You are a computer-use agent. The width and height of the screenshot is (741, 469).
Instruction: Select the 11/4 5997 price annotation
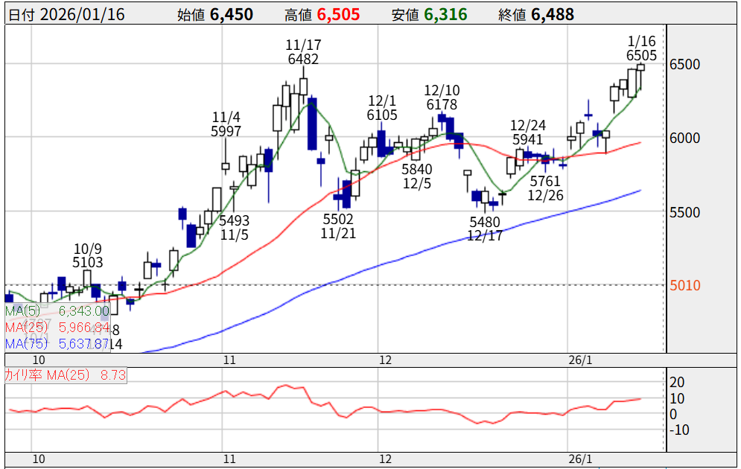click(x=226, y=124)
